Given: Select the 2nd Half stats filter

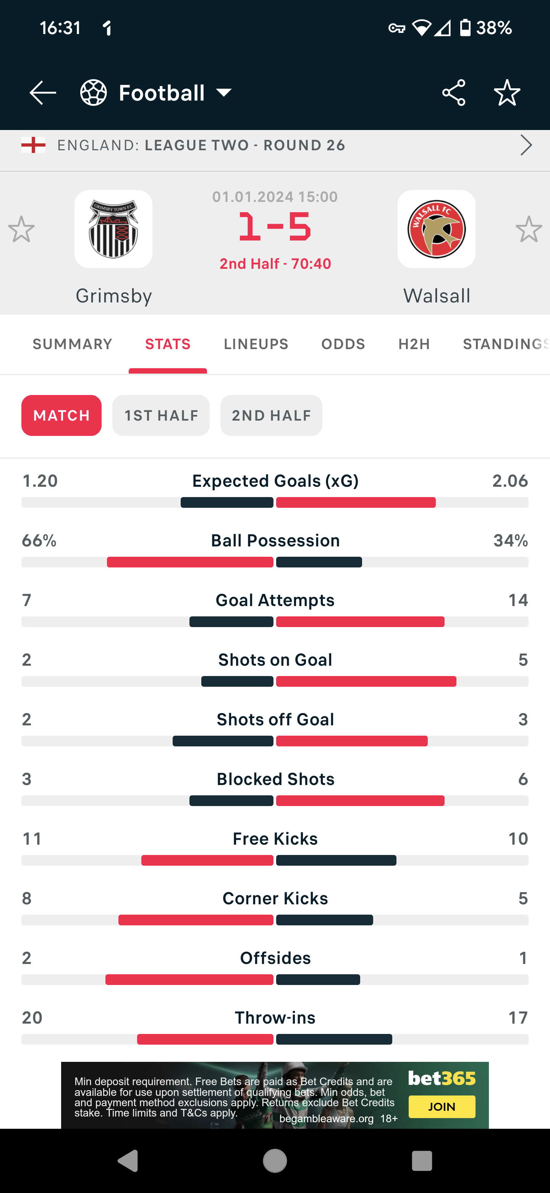Looking at the screenshot, I should 271,415.
